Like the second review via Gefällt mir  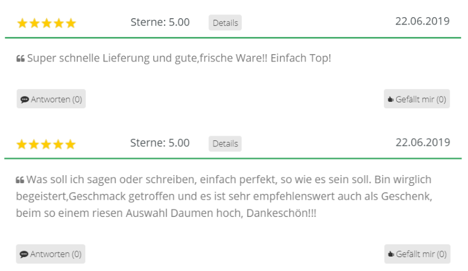tap(417, 254)
